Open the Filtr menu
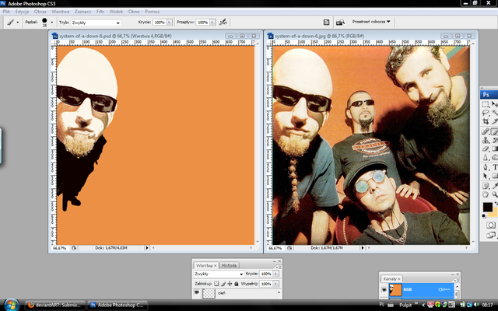The width and height of the screenshot is (498, 311). [101, 12]
